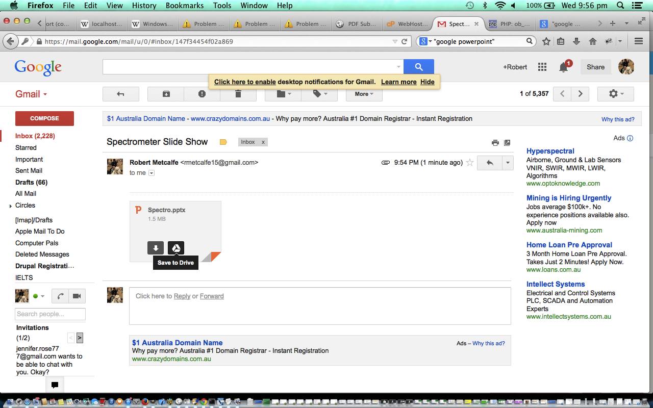
Task: Click the Archive icon in the toolbar
Action: click(x=166, y=94)
